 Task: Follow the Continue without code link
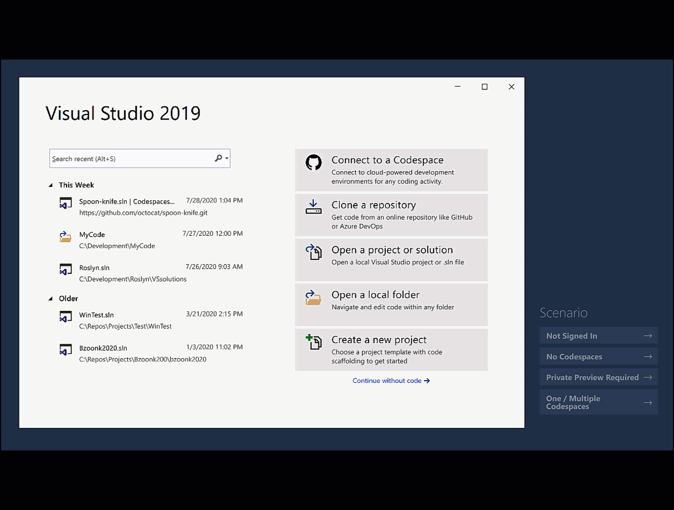point(391,381)
